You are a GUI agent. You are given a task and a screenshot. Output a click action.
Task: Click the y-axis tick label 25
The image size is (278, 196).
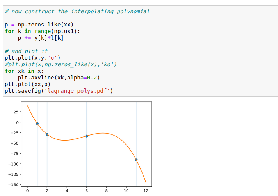15,112
